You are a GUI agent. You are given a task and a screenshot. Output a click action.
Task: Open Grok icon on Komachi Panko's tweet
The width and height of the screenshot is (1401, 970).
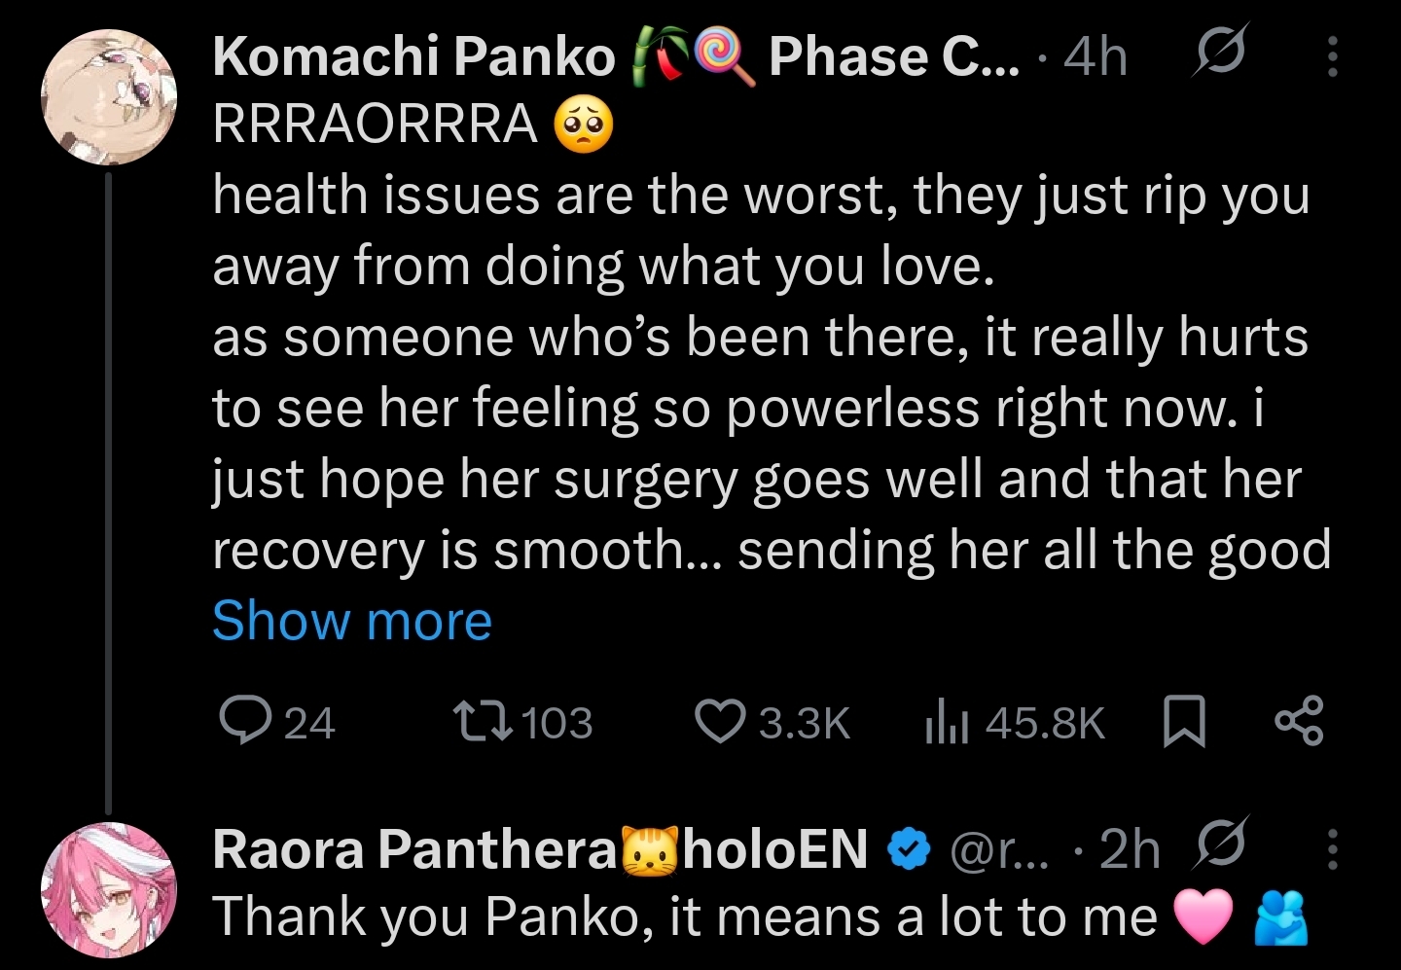(x=1217, y=55)
